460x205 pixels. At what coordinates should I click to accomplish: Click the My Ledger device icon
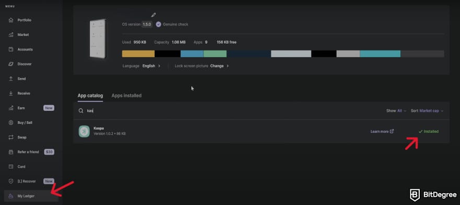tap(11, 196)
